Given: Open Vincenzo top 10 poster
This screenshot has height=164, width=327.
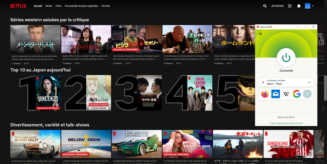Looking at the screenshot, I should [x=48, y=93].
